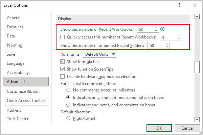Confirm settings with OK button
Image resolution: width=203 pixels, height=135 pixels.
tap(159, 128)
